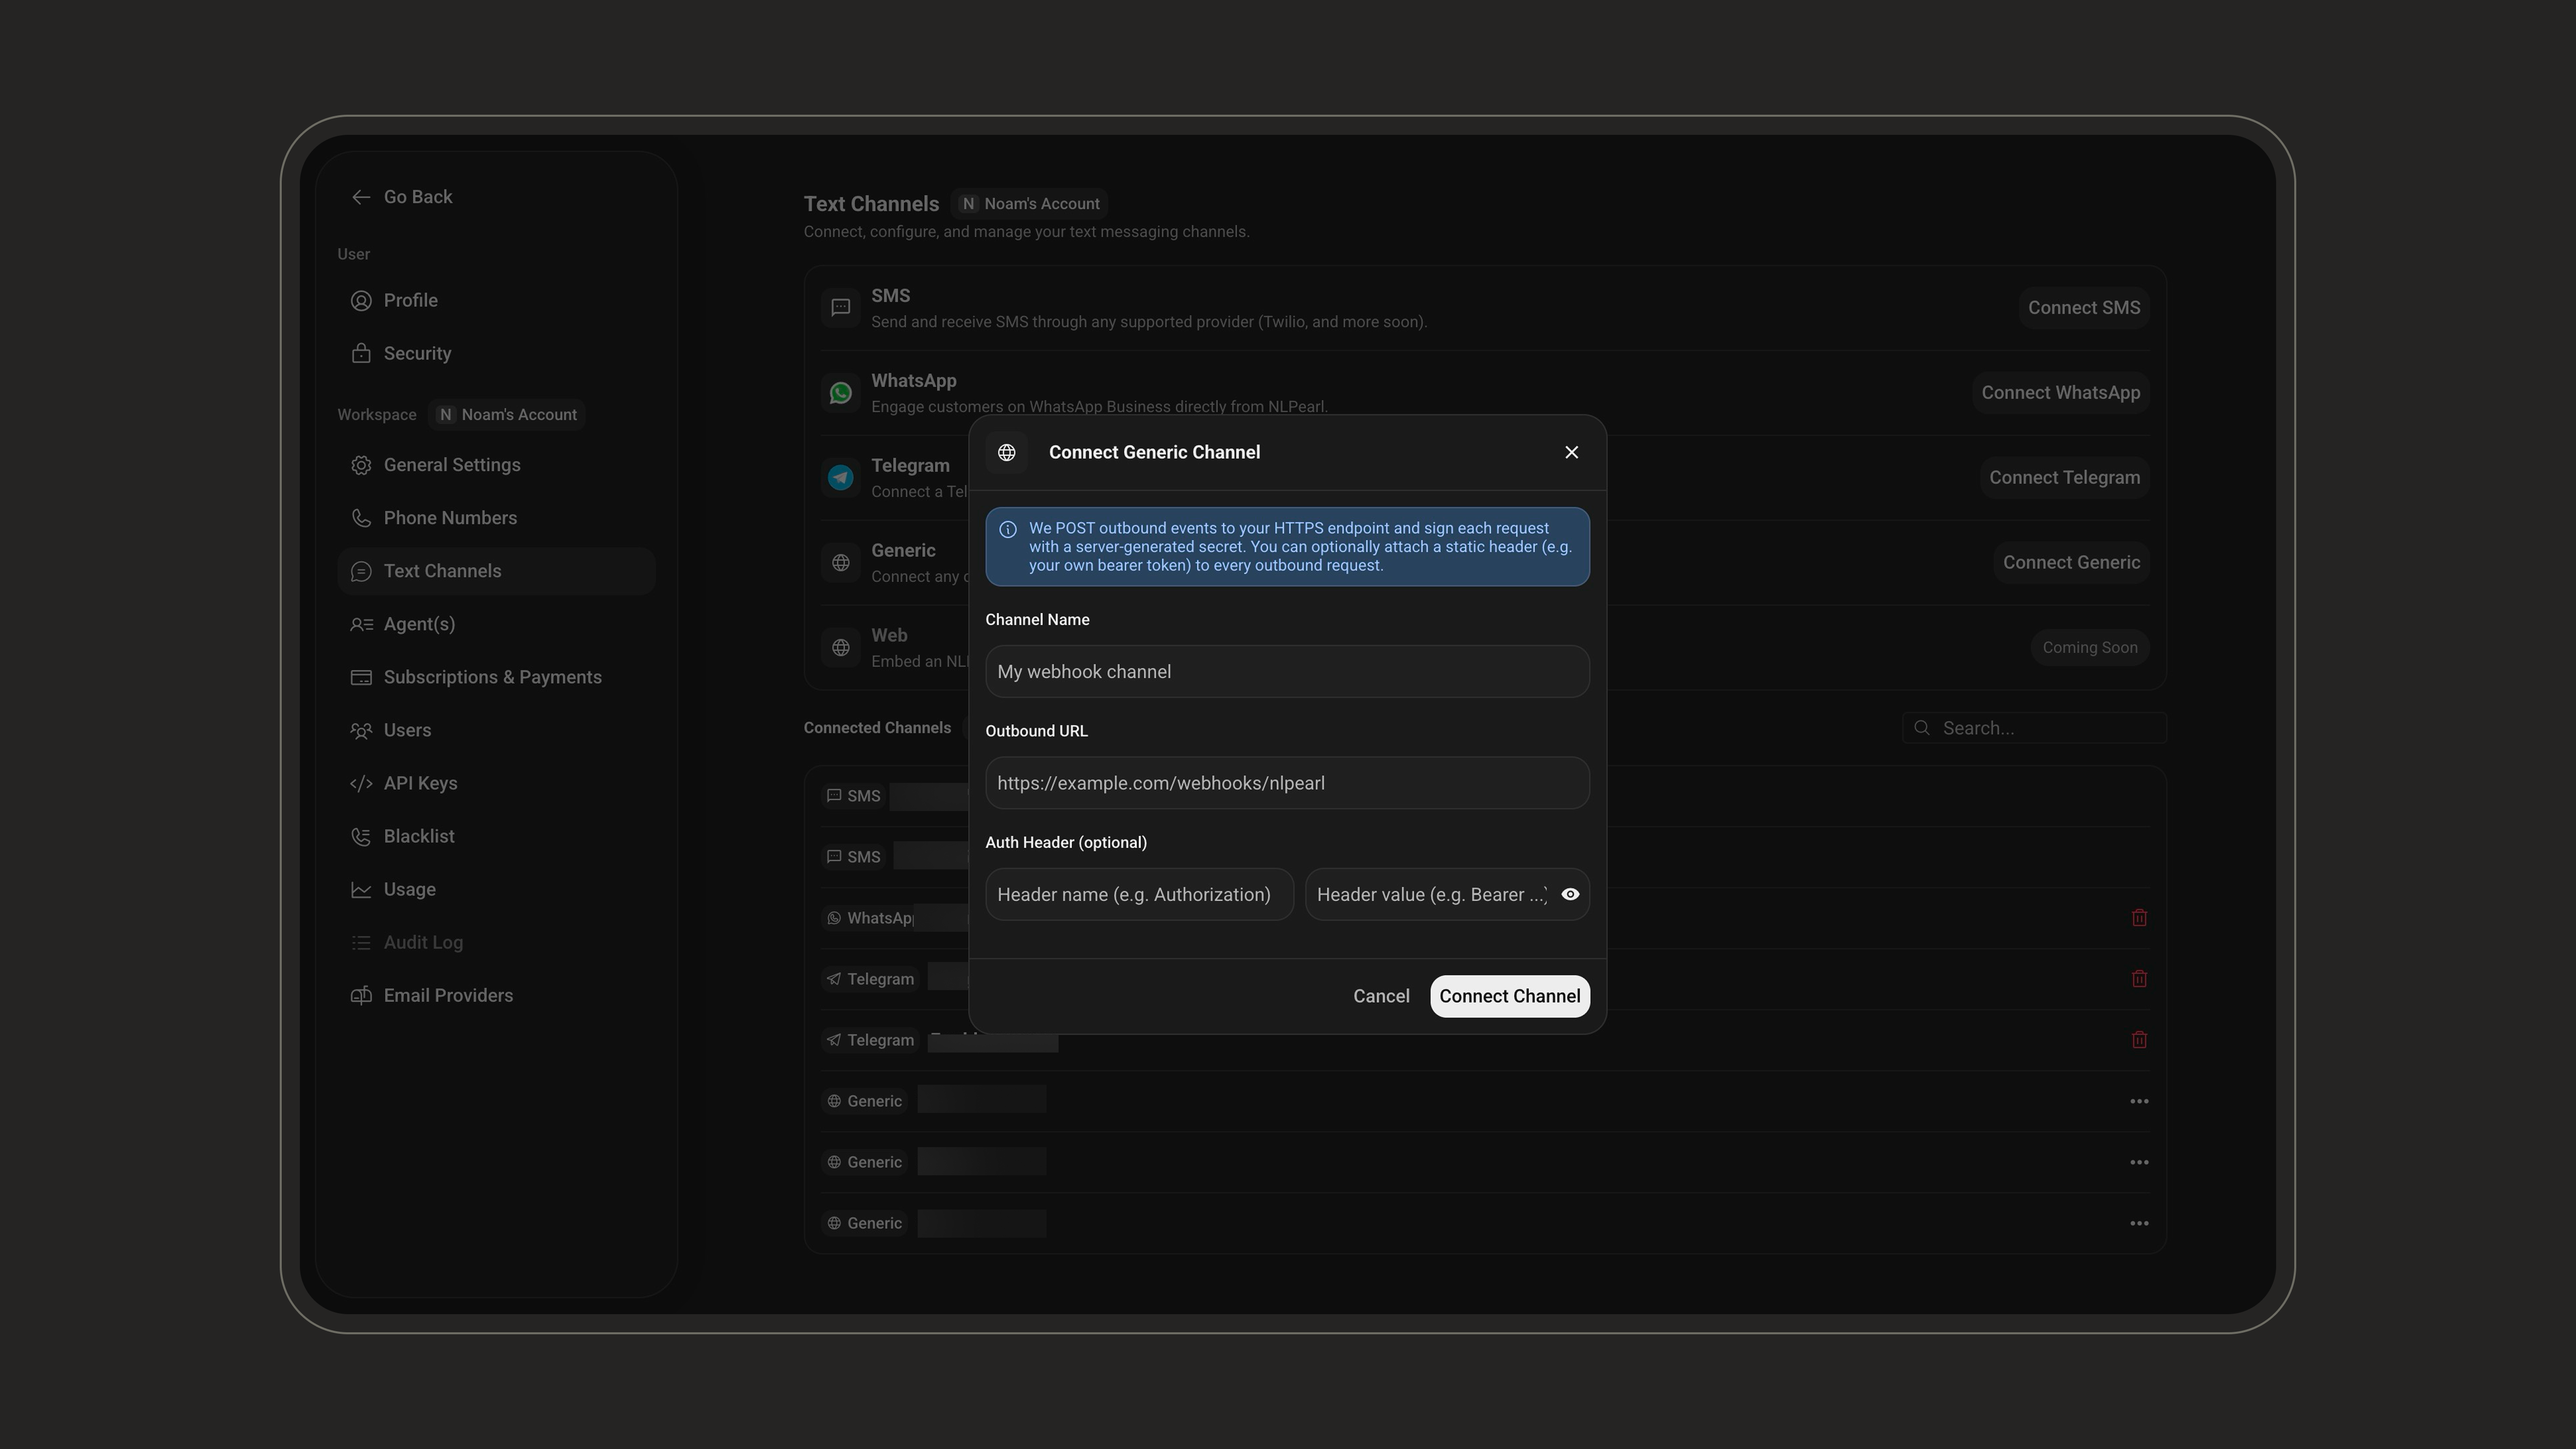Close the Connect Generic Channel dialog
The image size is (2576, 1449).
click(1571, 452)
